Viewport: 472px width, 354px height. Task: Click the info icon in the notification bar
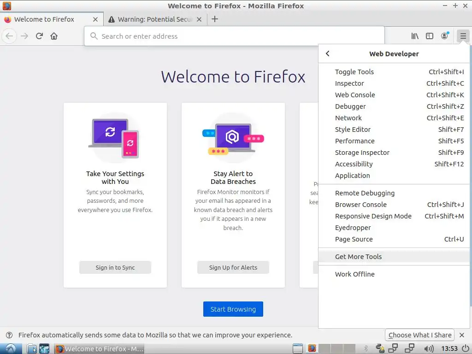click(9, 335)
